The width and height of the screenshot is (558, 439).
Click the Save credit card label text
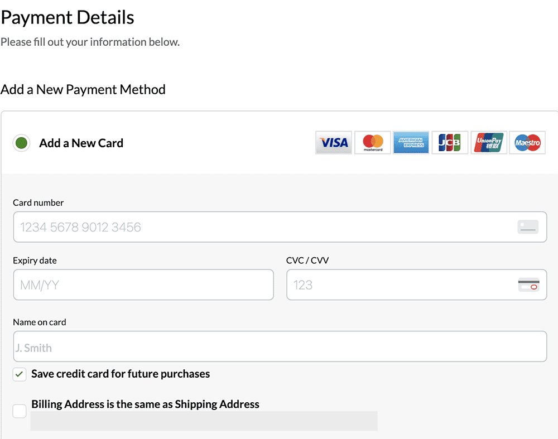click(120, 374)
